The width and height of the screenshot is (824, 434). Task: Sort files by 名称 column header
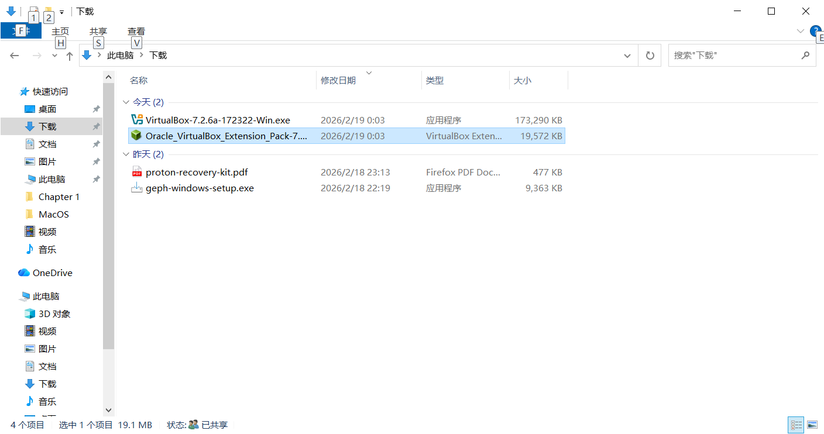pyautogui.click(x=139, y=81)
